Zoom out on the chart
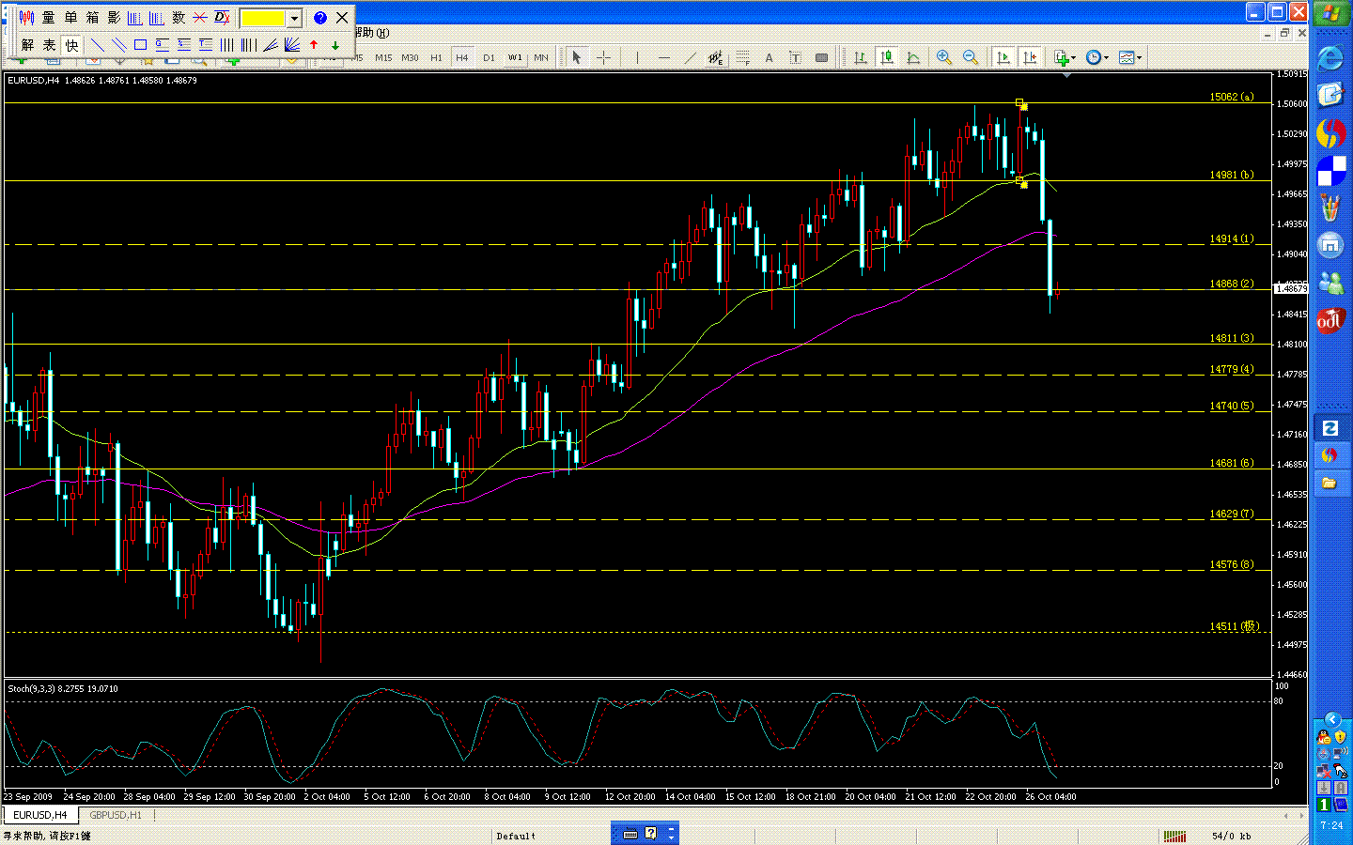The width and height of the screenshot is (1353, 845). pyautogui.click(x=971, y=57)
